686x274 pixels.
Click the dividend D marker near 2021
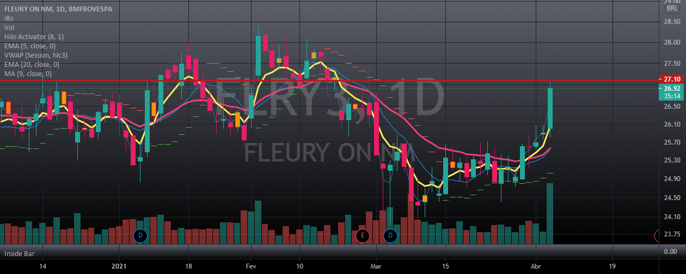point(140,236)
